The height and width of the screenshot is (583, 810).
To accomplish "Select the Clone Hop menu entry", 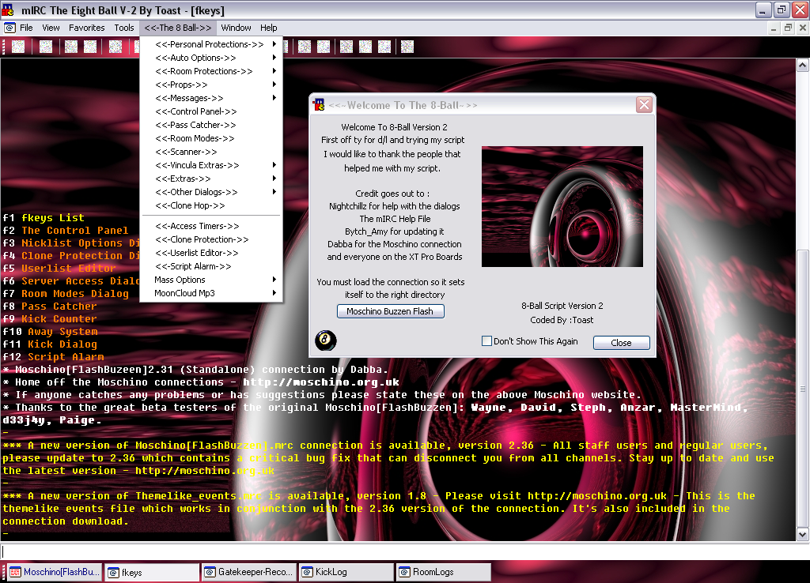I will point(211,205).
